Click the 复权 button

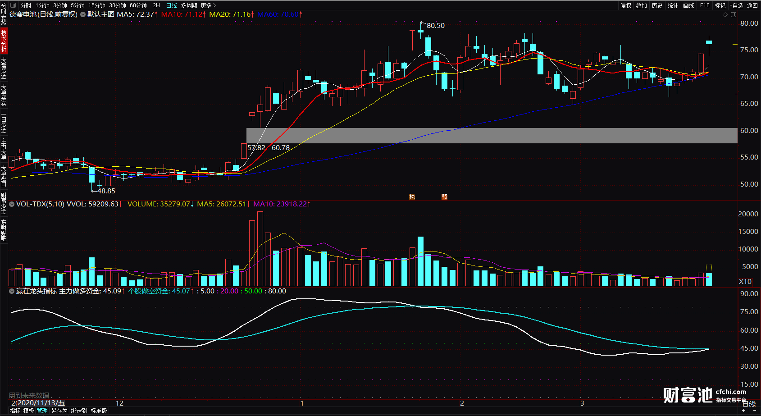[626, 5]
